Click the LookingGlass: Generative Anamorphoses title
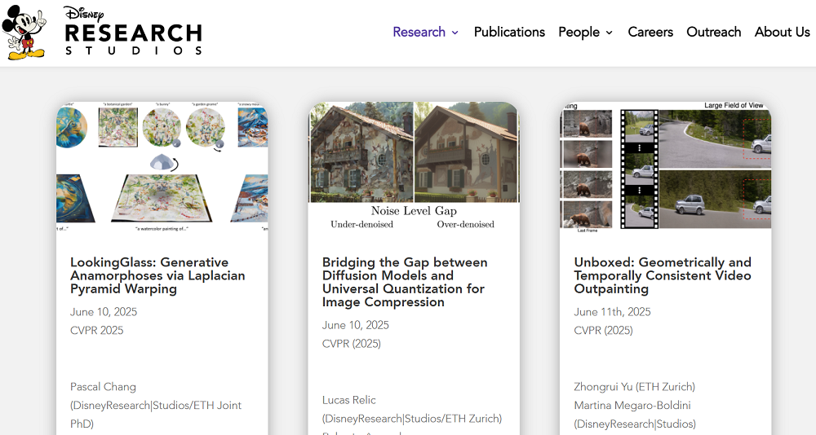Screen dimensions: 816x435 click(x=157, y=275)
